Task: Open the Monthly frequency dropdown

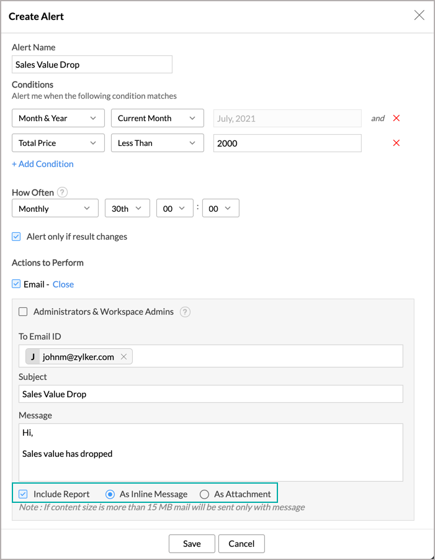Action: tap(55, 209)
